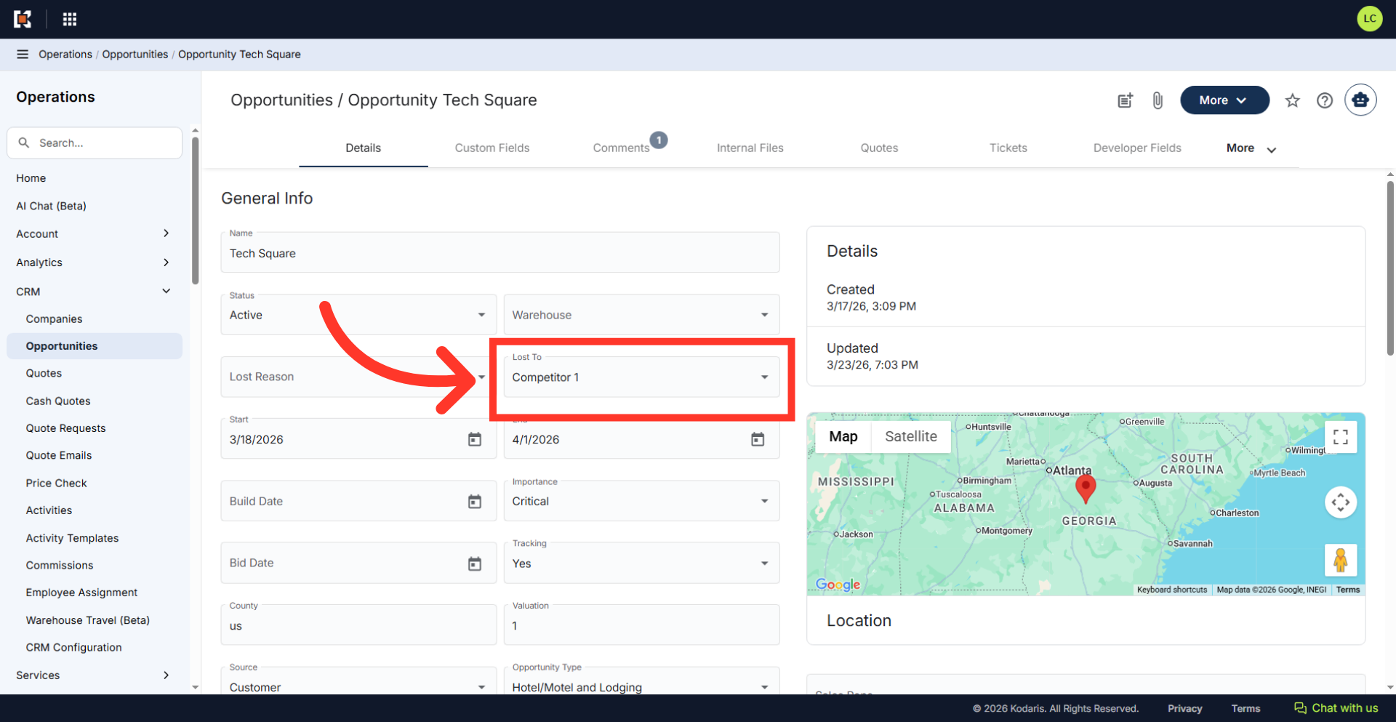Viewport: 1396px width, 722px height.
Task: Open Price Check in sidebar
Action: 94,483
